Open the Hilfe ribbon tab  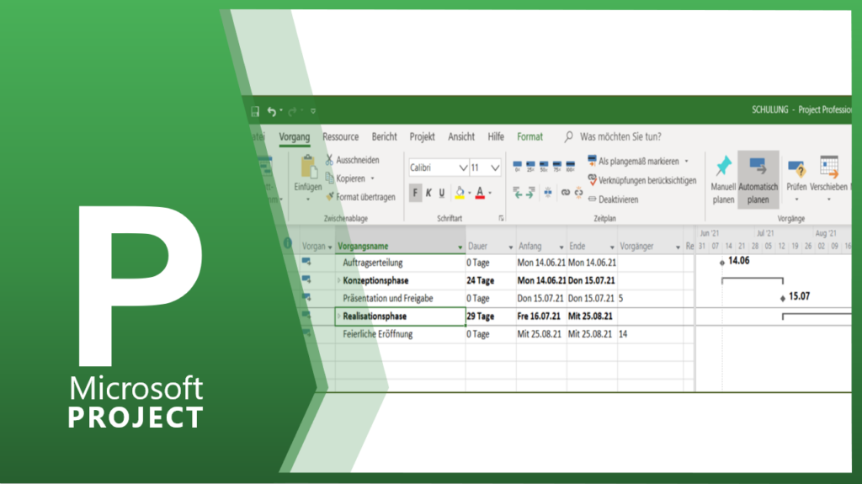496,137
